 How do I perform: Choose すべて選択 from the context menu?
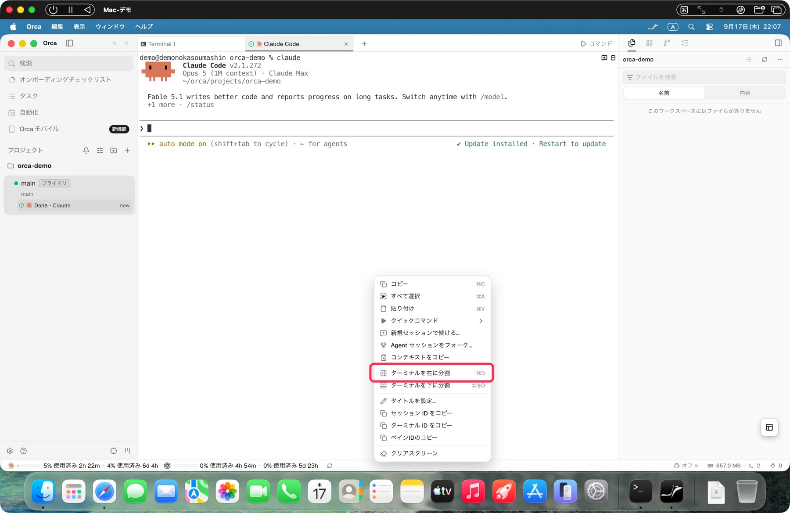coord(432,296)
